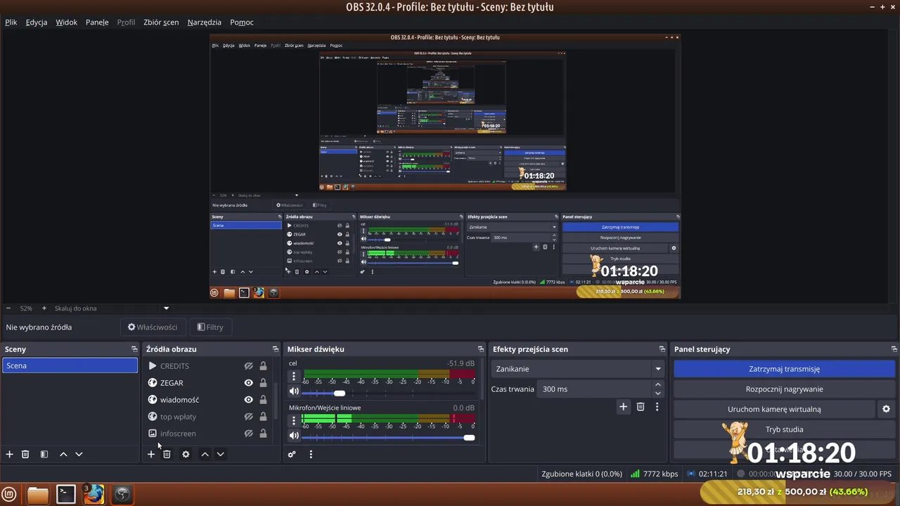Undock the Sceny panel
This screenshot has width=900, height=506.
134,349
